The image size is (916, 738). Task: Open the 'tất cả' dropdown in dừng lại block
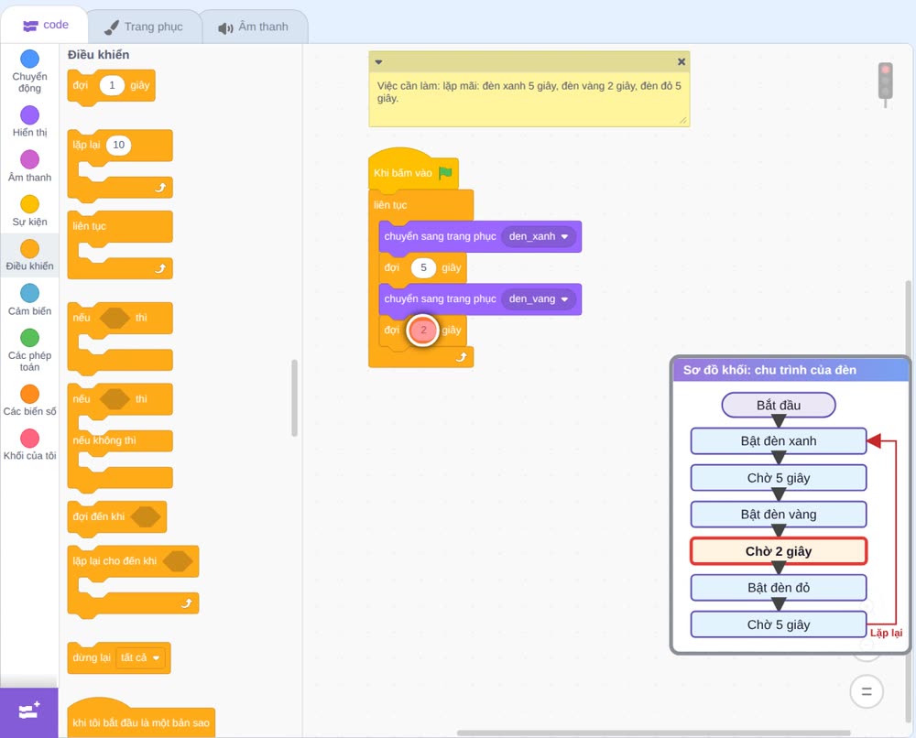(140, 657)
